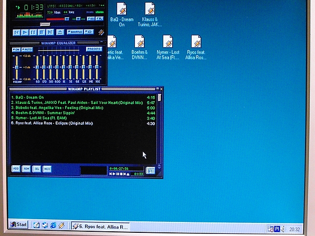Click the spectrum analyzer visualization

point(30,15)
